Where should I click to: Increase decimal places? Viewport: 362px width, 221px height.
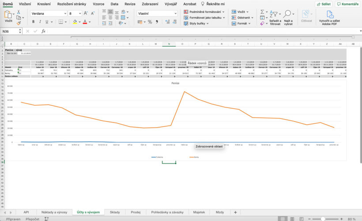(167, 22)
